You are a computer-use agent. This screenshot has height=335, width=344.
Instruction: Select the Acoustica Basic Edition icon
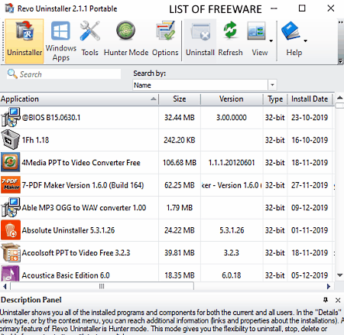tap(11, 273)
